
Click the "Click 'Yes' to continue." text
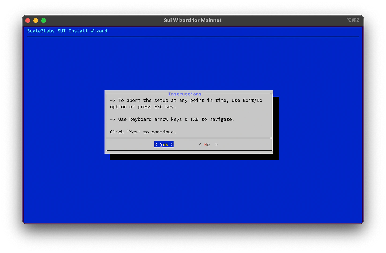pos(143,132)
